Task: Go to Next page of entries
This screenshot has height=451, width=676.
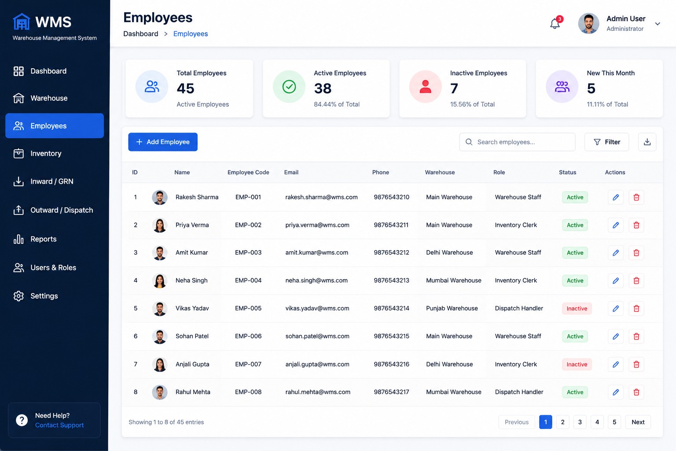Action: (x=638, y=422)
